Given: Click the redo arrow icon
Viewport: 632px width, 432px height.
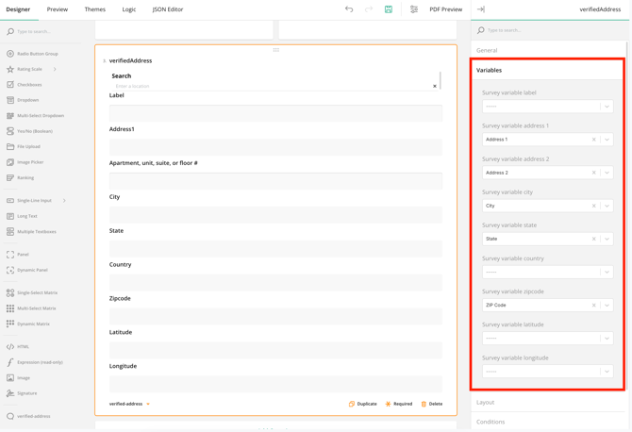Looking at the screenshot, I should 369,9.
